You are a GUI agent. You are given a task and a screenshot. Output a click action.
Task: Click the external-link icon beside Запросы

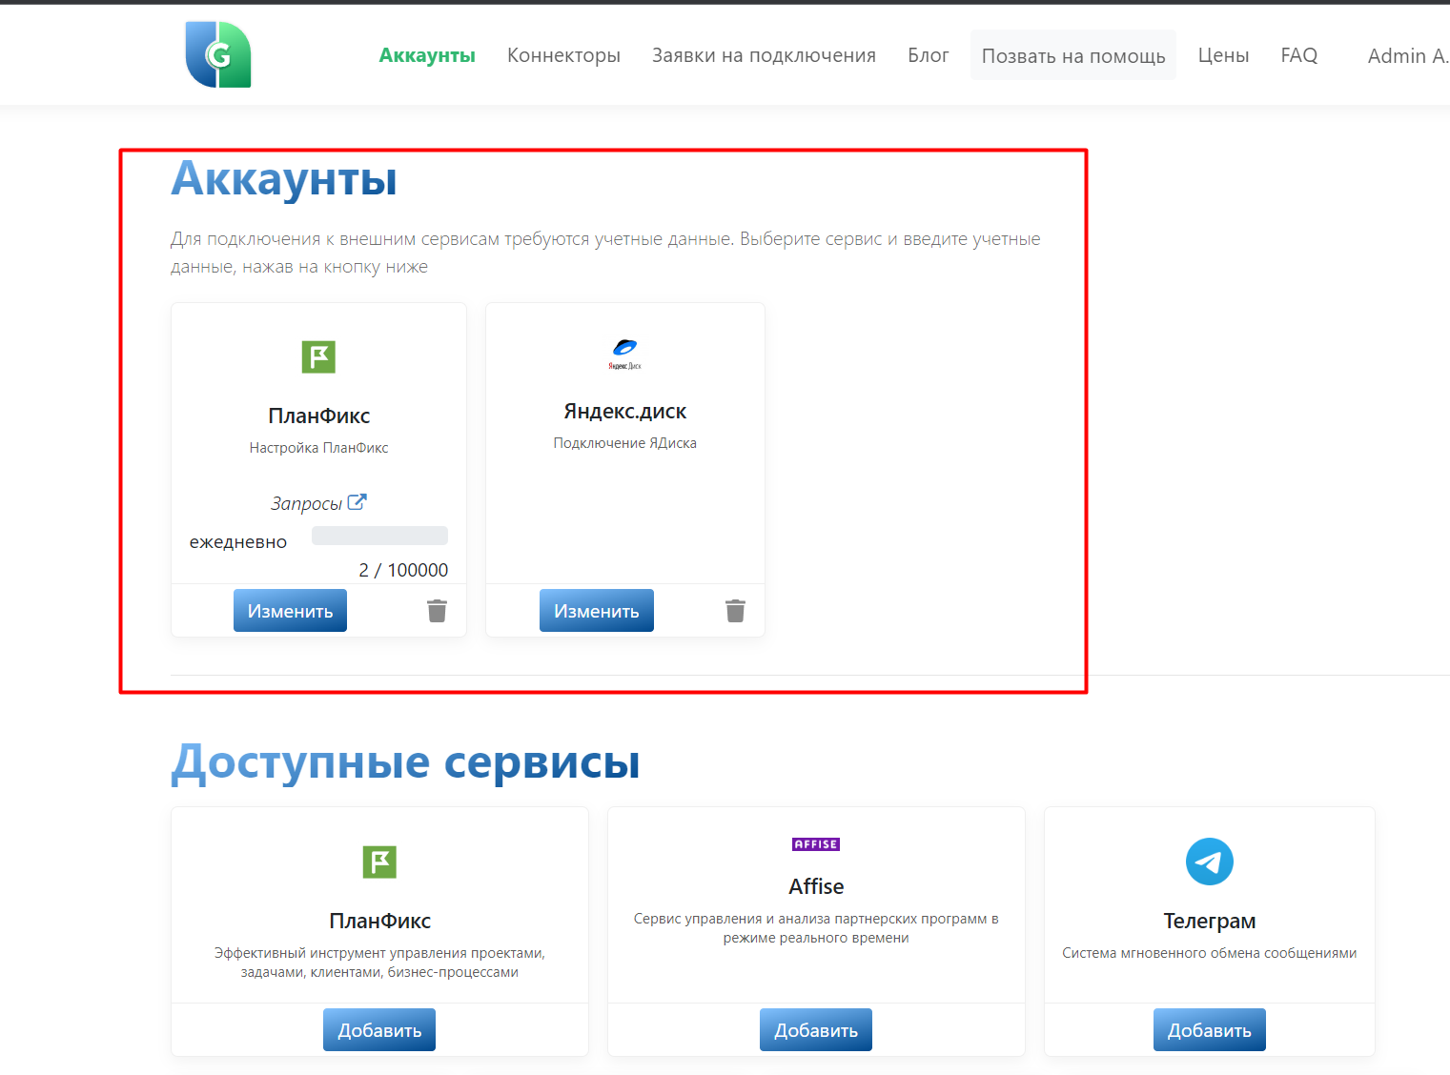click(357, 502)
